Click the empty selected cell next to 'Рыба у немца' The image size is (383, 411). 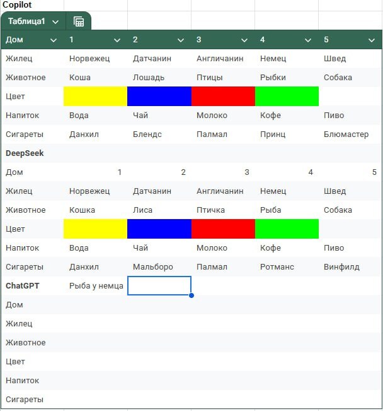click(x=159, y=286)
